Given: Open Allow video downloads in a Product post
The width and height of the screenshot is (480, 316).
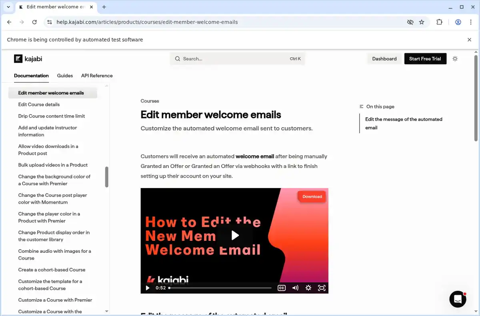Looking at the screenshot, I should [48, 150].
